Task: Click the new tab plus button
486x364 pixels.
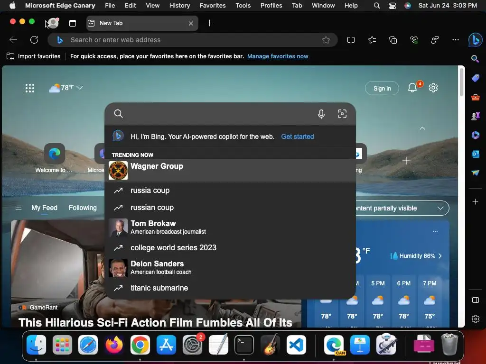Action: pyautogui.click(x=209, y=23)
